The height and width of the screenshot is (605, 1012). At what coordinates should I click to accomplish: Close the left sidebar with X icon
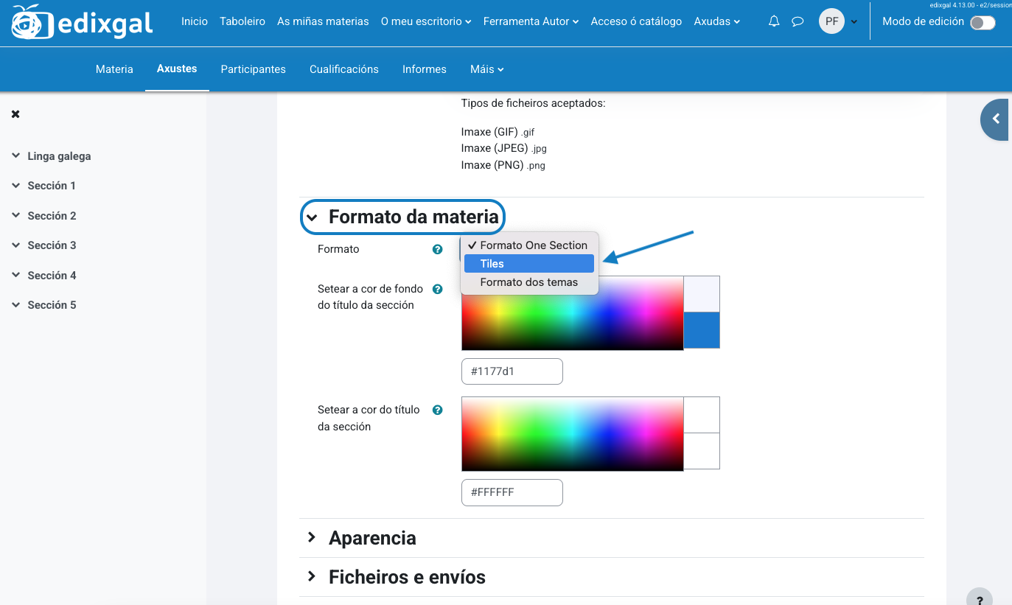point(15,114)
